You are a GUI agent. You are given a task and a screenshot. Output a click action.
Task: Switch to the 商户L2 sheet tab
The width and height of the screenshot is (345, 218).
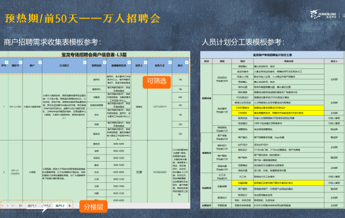coord(46,206)
